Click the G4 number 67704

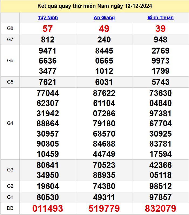161,123
